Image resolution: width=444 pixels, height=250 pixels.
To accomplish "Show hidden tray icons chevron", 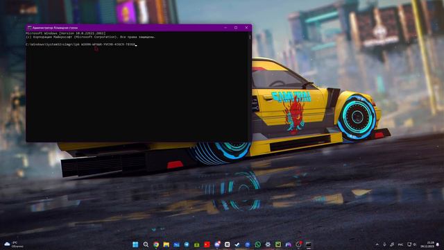I will click(x=377, y=244).
